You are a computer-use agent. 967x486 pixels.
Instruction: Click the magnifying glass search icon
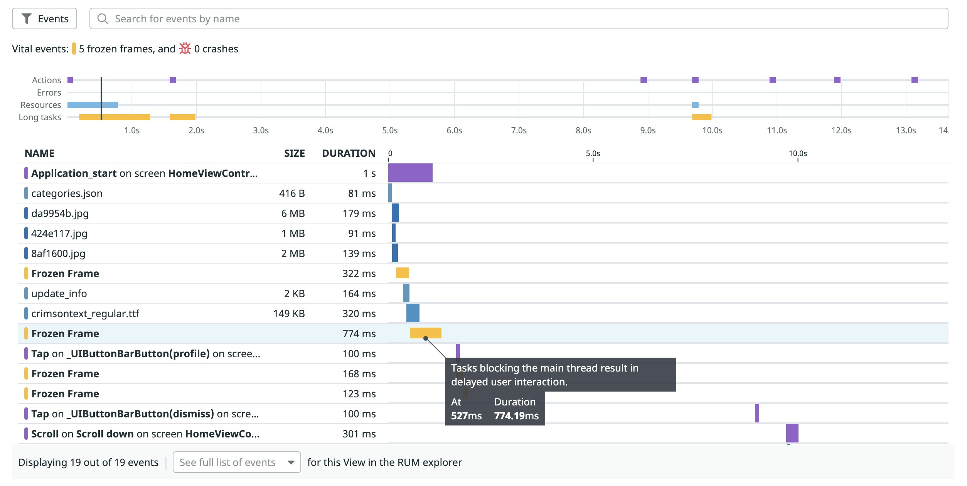[102, 18]
